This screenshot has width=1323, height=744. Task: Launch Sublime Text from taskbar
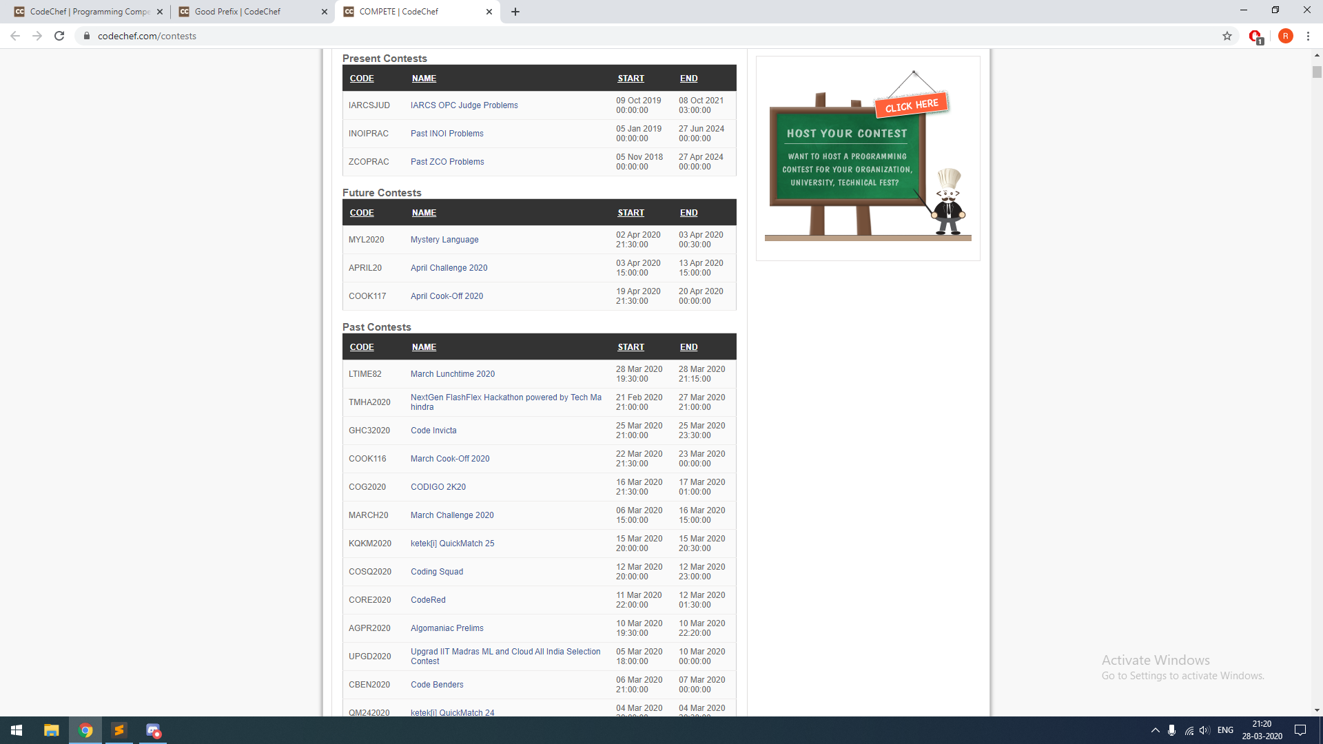coord(119,730)
